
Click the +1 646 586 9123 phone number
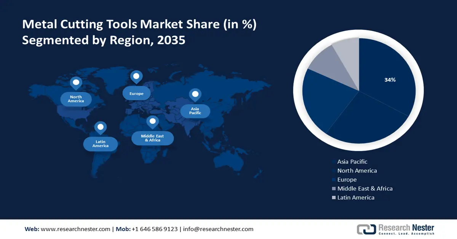[x=155, y=229]
